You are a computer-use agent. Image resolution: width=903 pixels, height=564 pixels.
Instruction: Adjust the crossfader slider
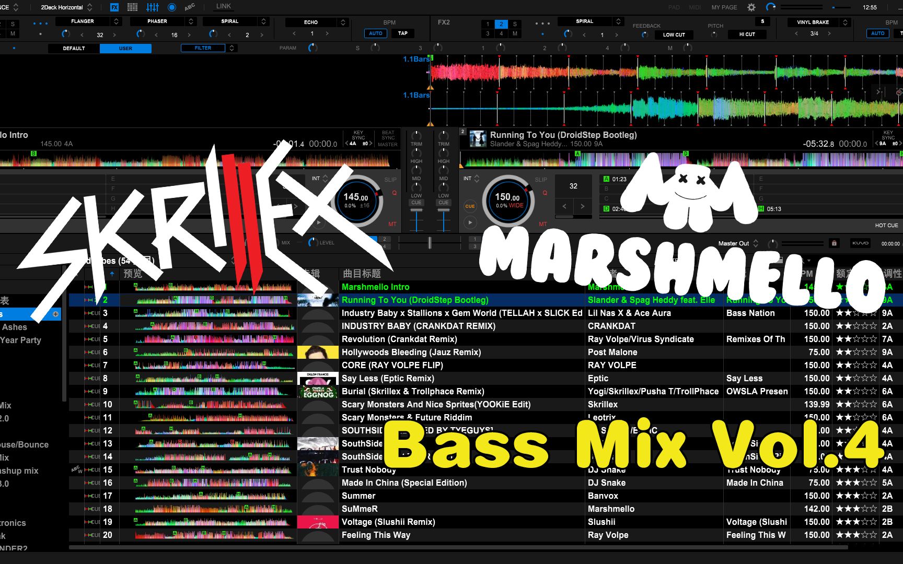click(x=430, y=242)
